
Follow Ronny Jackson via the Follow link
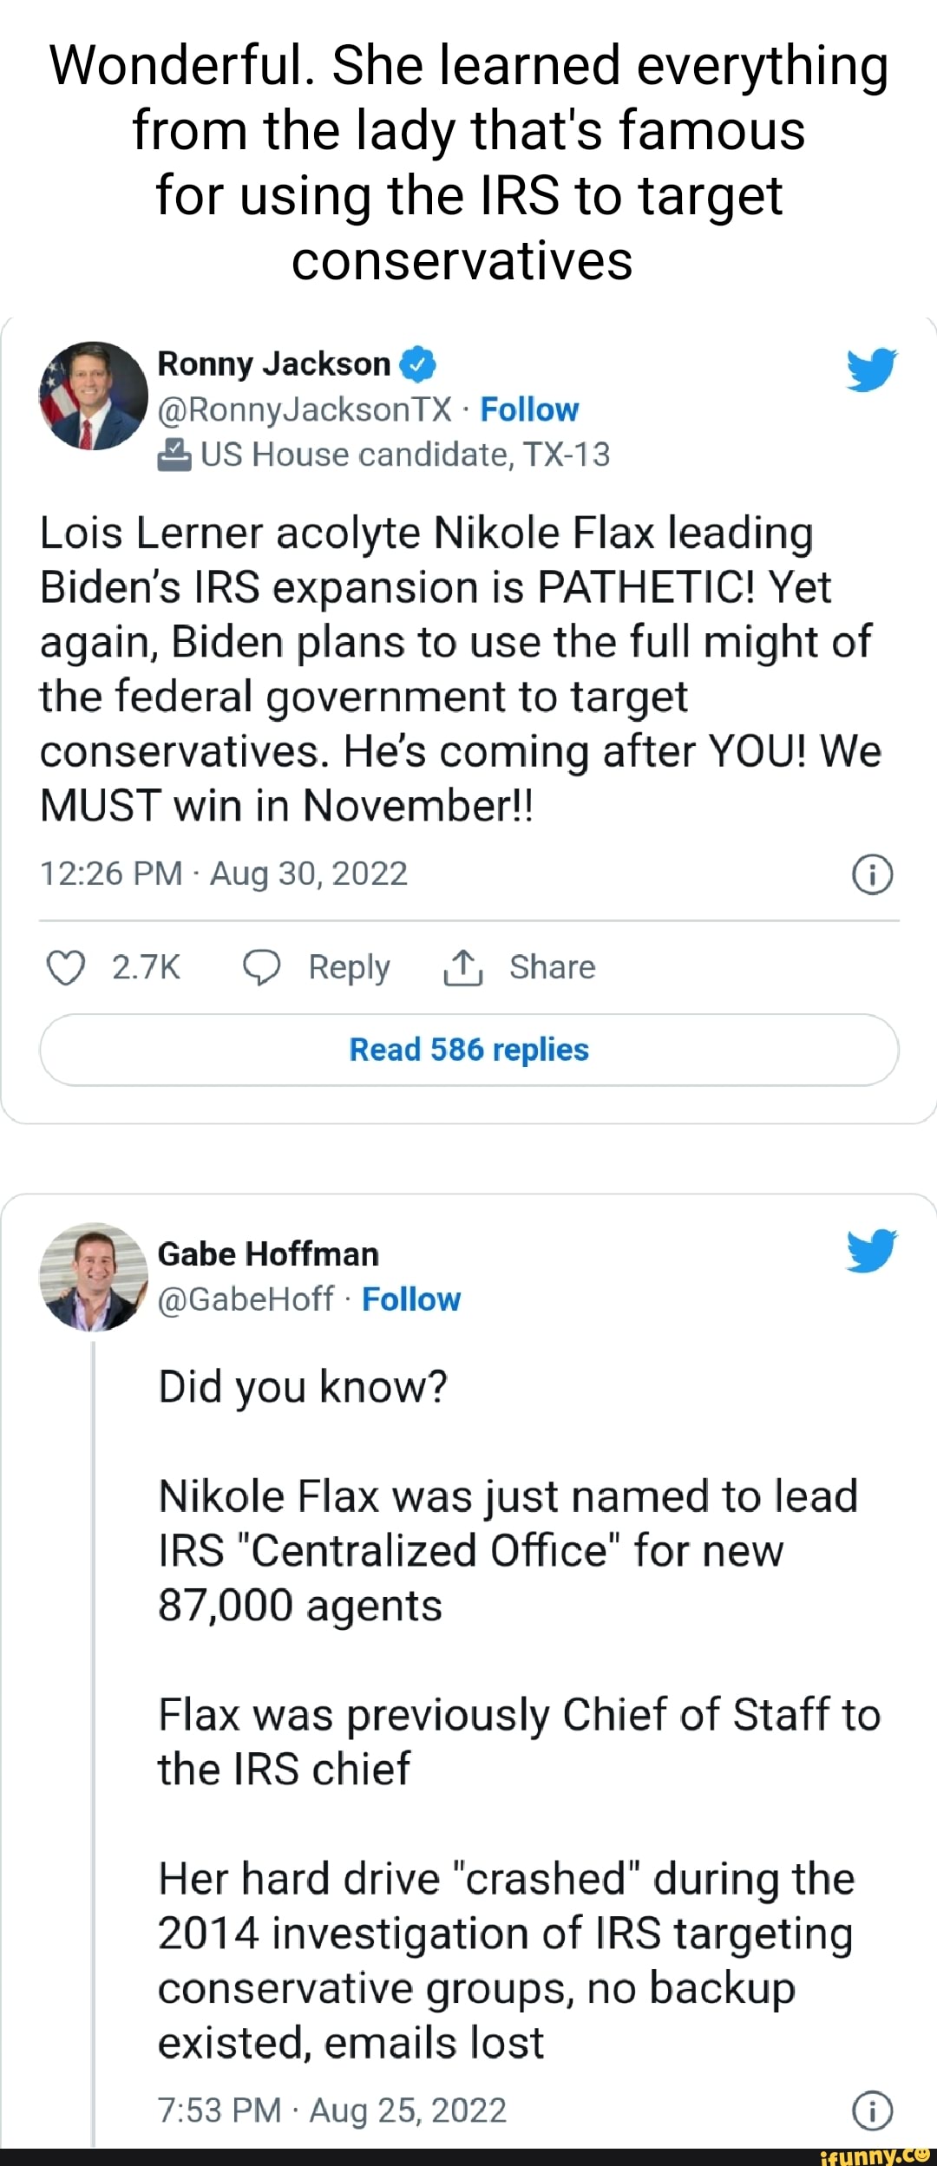[x=529, y=409]
